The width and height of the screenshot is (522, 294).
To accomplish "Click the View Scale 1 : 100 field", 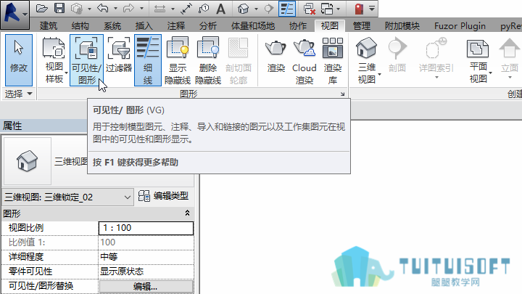I will tap(146, 228).
